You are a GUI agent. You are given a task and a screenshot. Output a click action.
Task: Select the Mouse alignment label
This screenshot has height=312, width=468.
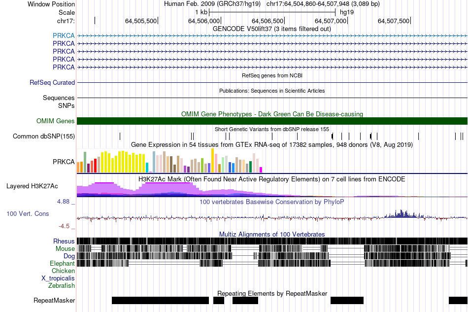click(65, 249)
